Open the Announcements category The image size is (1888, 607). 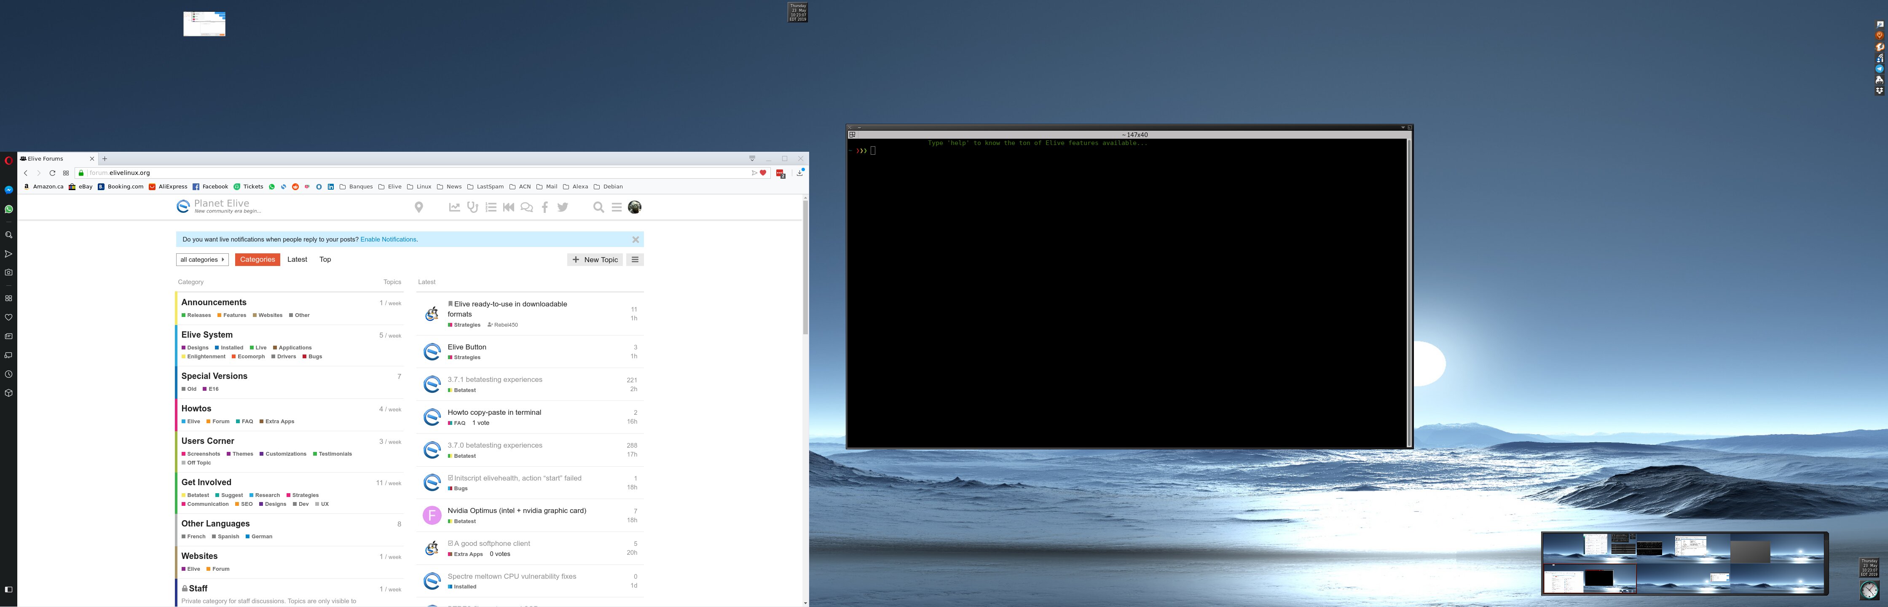coord(213,302)
